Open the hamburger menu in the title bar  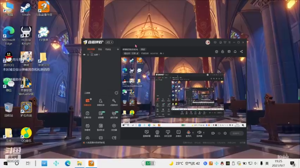tap(229, 42)
